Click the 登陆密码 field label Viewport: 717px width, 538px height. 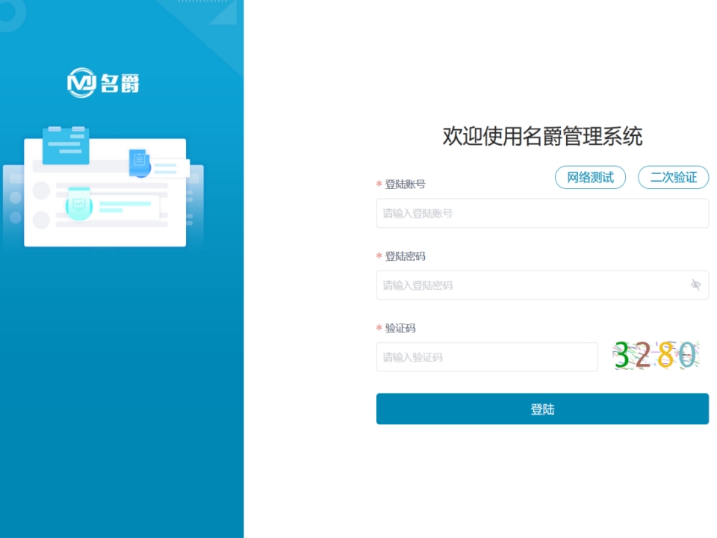click(405, 256)
